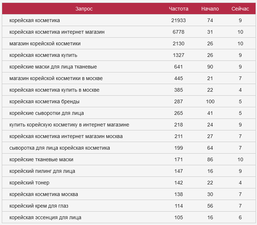Click 'корейская эссенция для лица' query
Viewport: 257px width, 225px height.
click(45, 217)
